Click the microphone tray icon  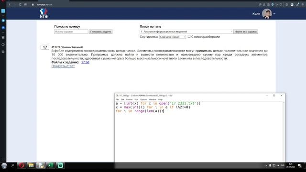[x=270, y=165]
